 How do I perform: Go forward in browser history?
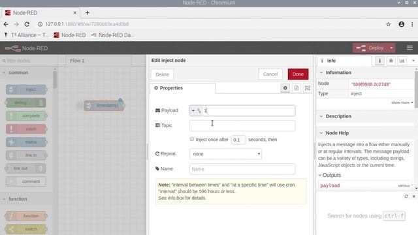(16, 24)
